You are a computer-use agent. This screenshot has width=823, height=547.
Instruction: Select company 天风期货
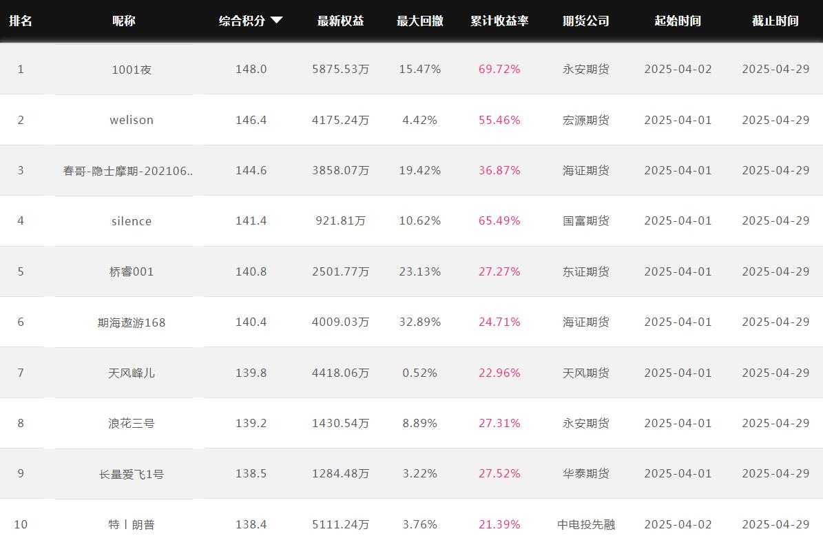point(586,373)
